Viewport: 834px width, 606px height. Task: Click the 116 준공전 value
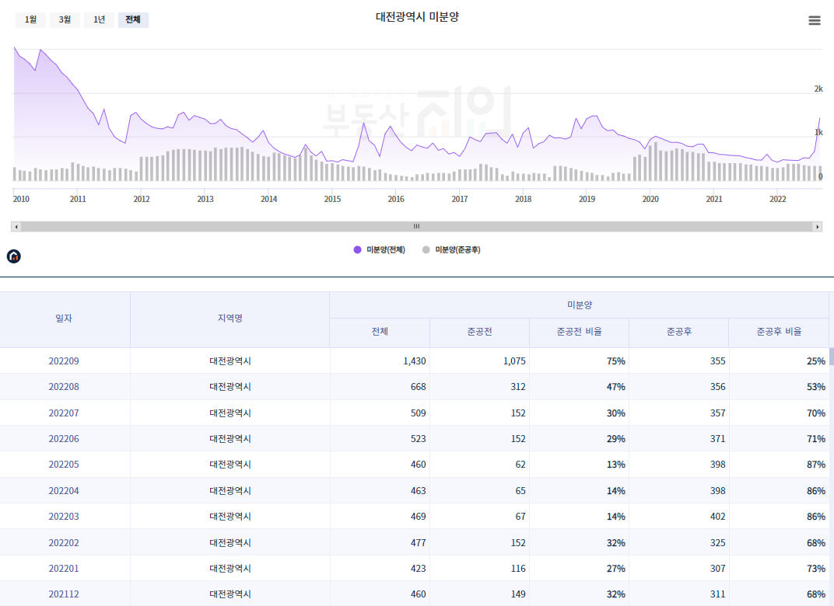[x=518, y=568]
